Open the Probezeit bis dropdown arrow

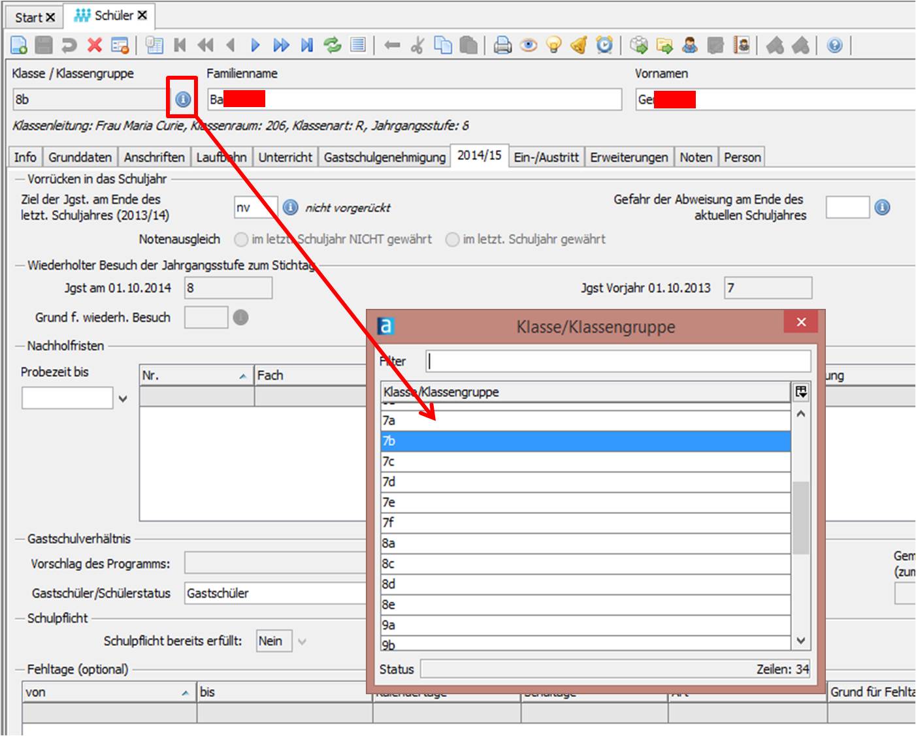[x=123, y=398]
